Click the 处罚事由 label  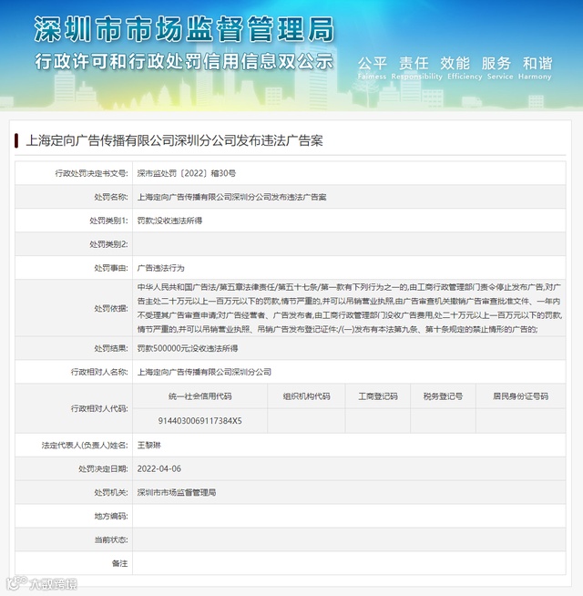111,268
